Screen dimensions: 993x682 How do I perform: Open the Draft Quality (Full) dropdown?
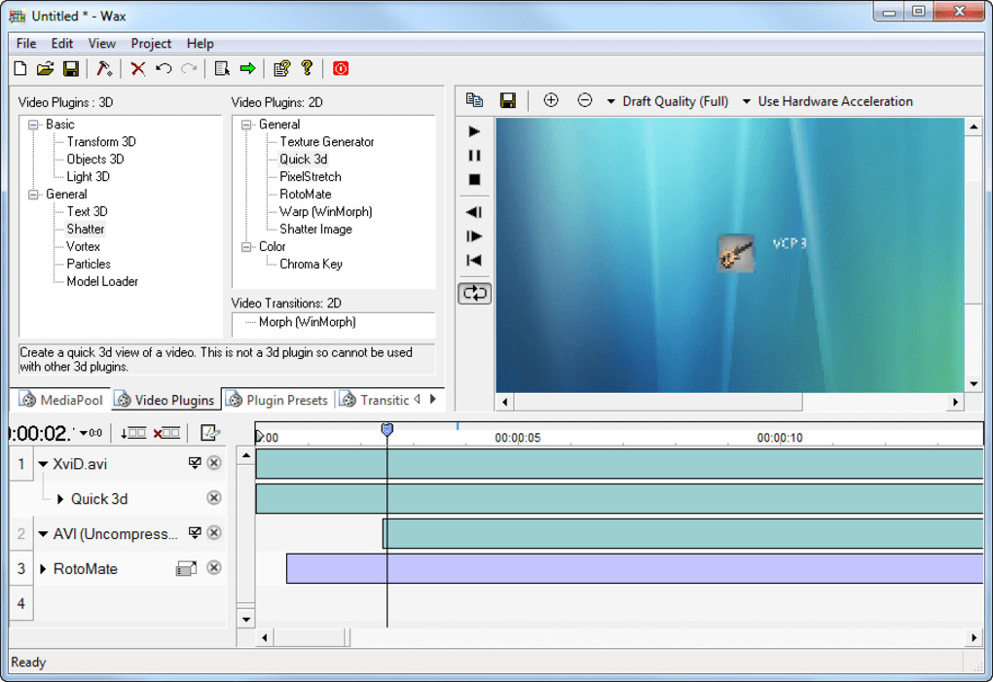pyautogui.click(x=667, y=101)
